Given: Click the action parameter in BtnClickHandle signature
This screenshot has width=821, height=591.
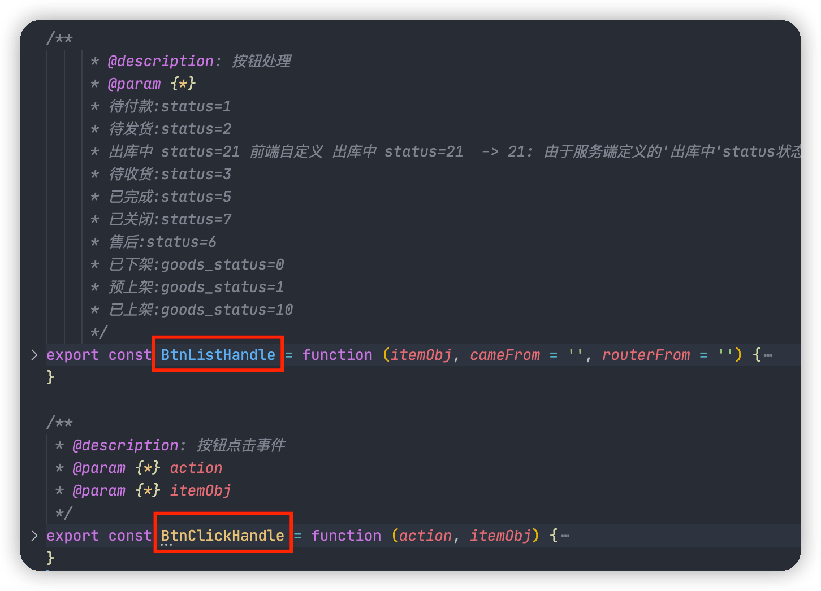Looking at the screenshot, I should (x=425, y=536).
